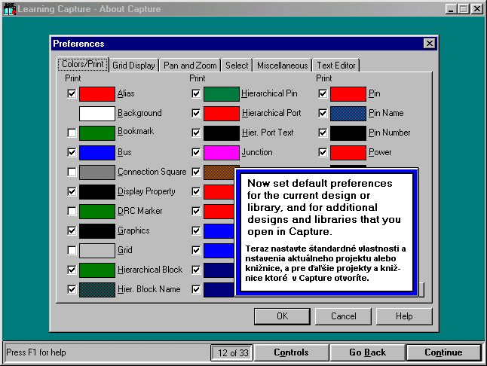
Task: Switch to the Grid Display tab
Action: click(x=134, y=66)
